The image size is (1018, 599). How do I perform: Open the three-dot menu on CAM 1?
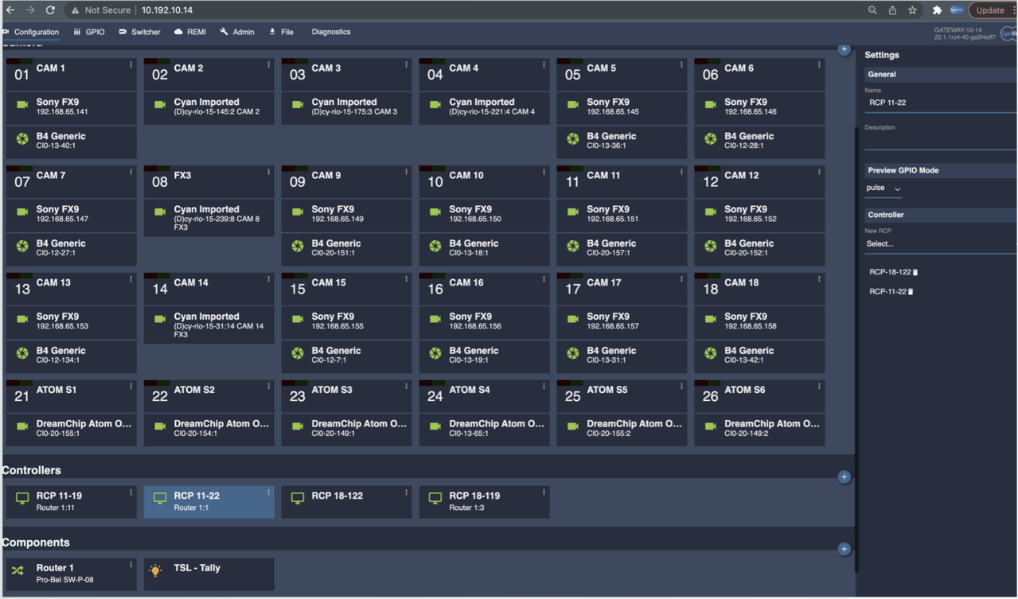click(131, 65)
